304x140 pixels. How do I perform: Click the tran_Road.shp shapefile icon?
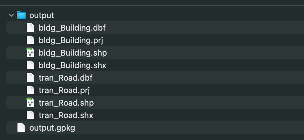pyautogui.click(x=30, y=103)
